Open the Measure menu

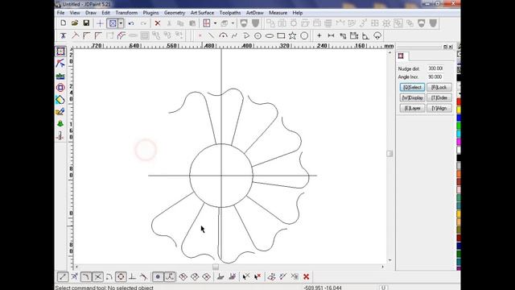(278, 13)
